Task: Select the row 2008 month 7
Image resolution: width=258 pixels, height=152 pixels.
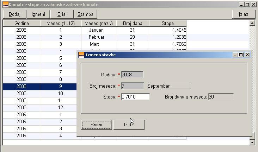Action: coord(40,72)
